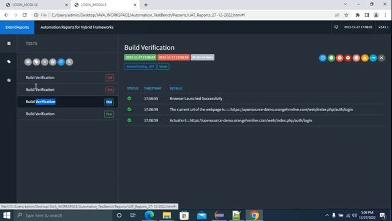Open the test status filter in Tests toolbar
This screenshot has width=392, height=221.
point(28,62)
